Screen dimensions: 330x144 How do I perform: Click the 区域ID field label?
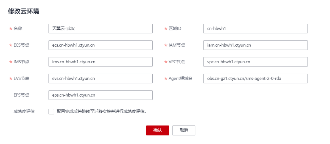(175, 29)
